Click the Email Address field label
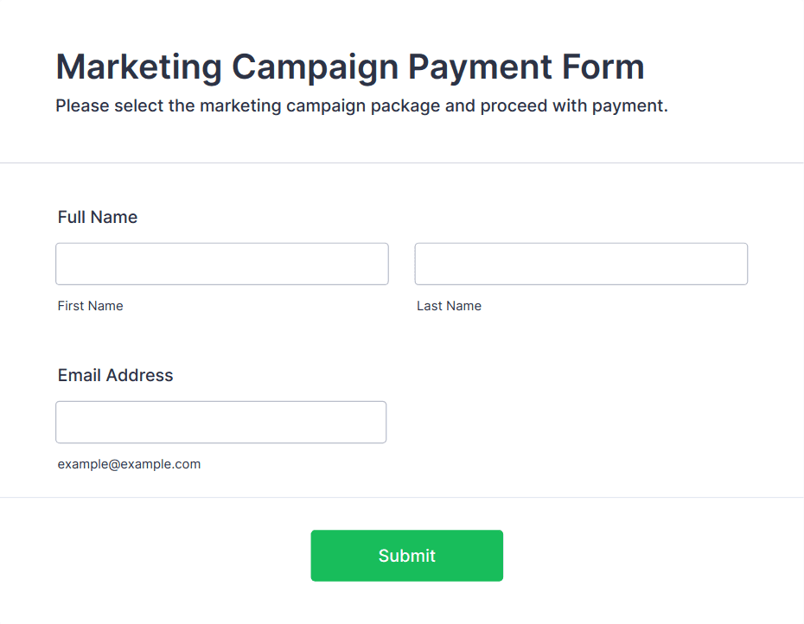Screen dimensions: 804x624 [x=115, y=375]
